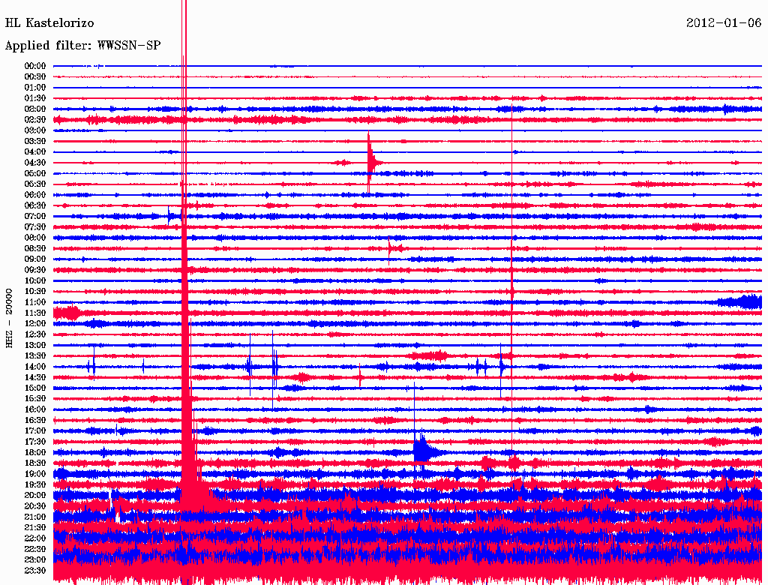The image size is (768, 585).
Task: Select the 04:30 time label
Action: pyautogui.click(x=35, y=163)
